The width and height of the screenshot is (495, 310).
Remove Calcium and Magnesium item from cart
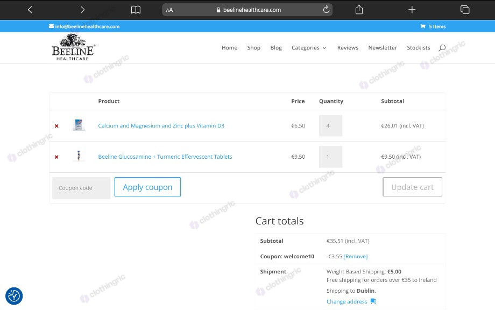click(x=56, y=126)
